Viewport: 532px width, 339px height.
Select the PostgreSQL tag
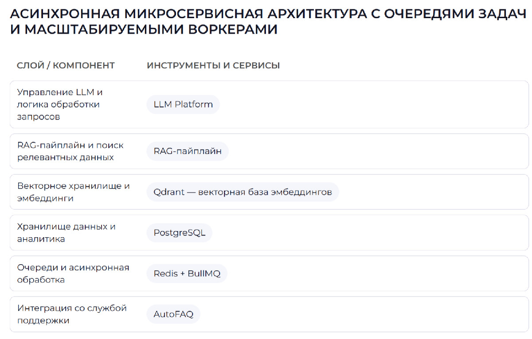point(180,233)
